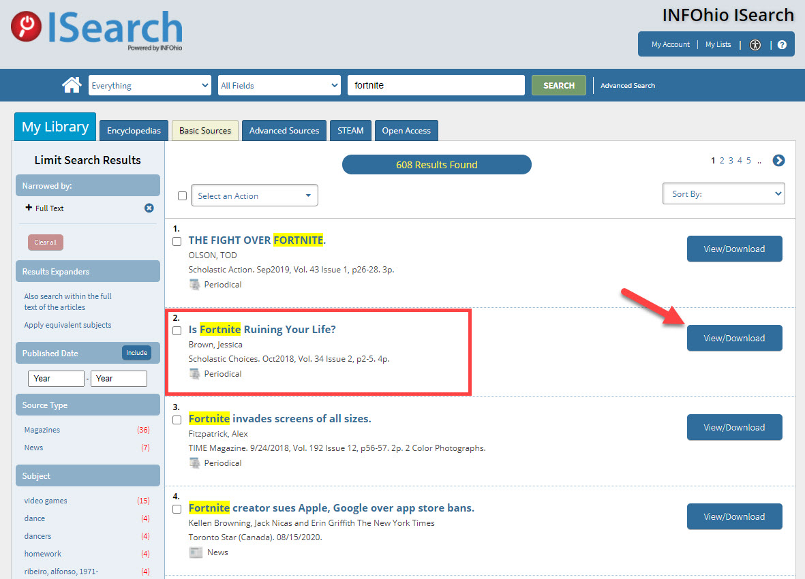Image resolution: width=805 pixels, height=579 pixels.
Task: Open the All Fields dropdown
Action: 279,85
